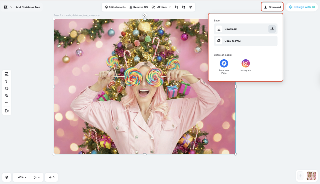The image size is (320, 184).
Task: Click the three-dot more tools icon
Action: coord(7,102)
